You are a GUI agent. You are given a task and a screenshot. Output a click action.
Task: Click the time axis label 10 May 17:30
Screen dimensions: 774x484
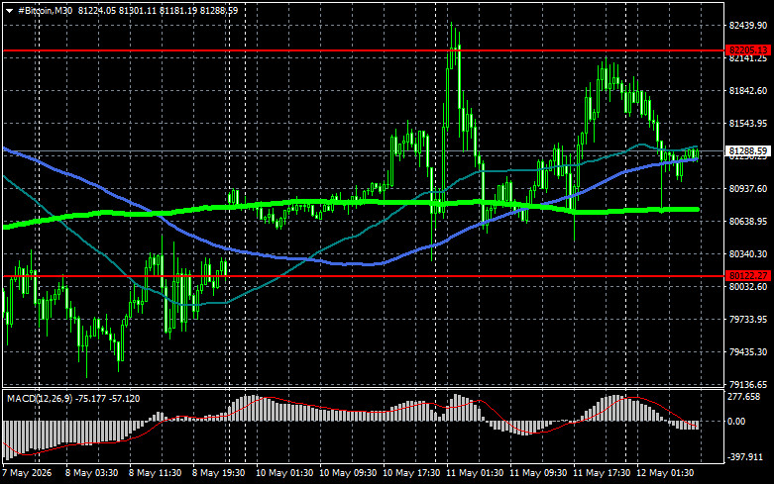(411, 473)
